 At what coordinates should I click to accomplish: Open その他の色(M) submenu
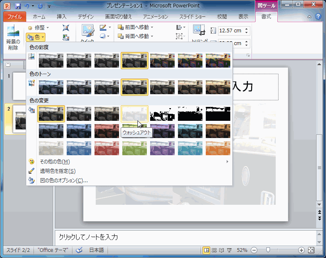click(x=129, y=162)
